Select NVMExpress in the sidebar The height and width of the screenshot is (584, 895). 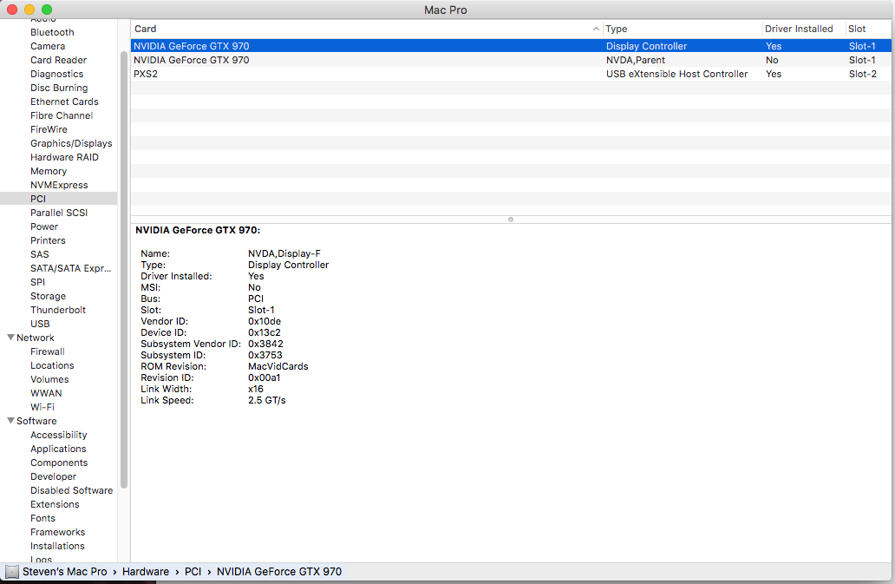tap(59, 185)
